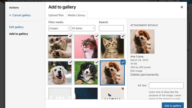Image resolution: width=192 pixels, height=108 pixels.
Task: Click the Edit Image link
Action: click(x=136, y=71)
